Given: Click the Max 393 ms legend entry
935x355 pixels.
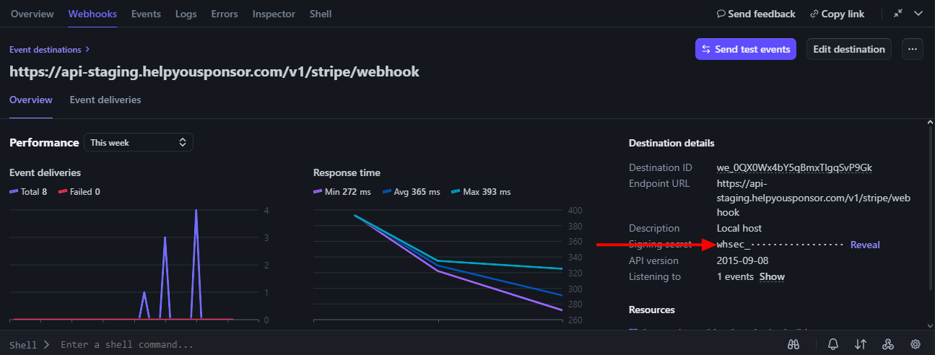Looking at the screenshot, I should (481, 191).
